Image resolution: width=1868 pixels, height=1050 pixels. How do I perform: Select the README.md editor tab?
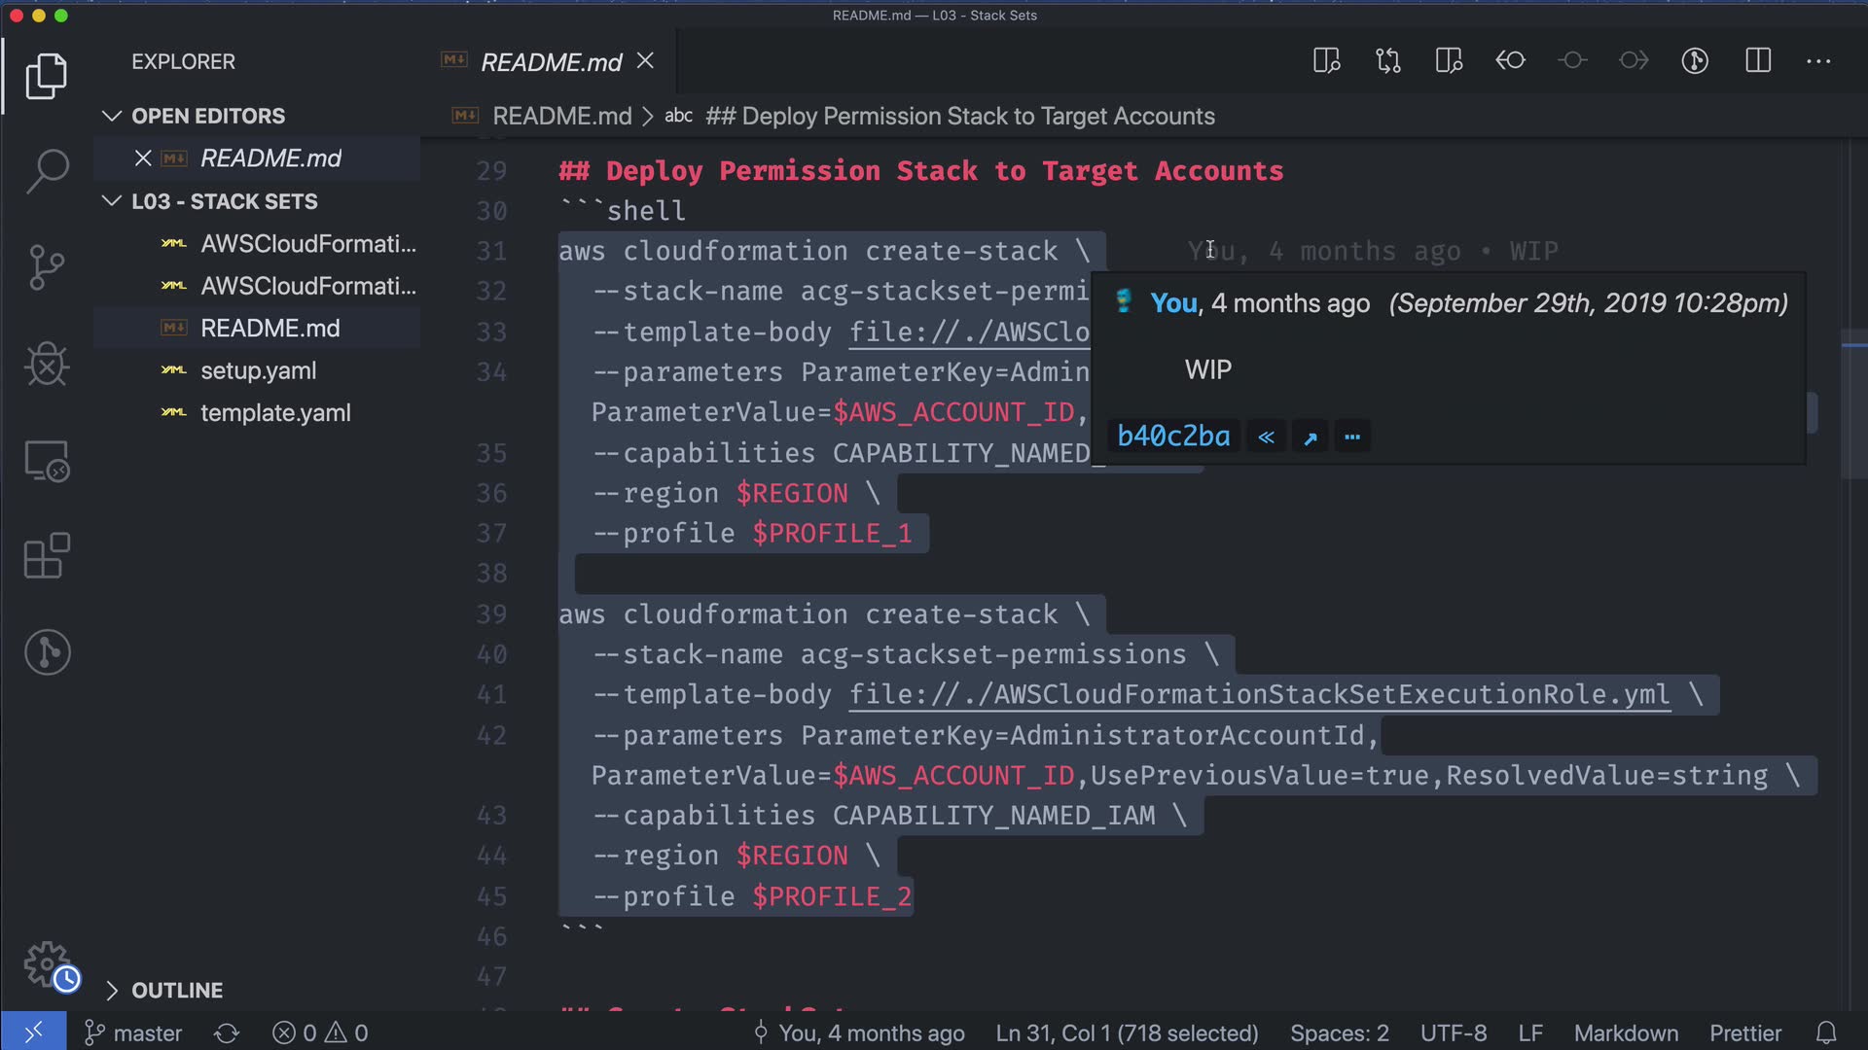pyautogui.click(x=551, y=62)
